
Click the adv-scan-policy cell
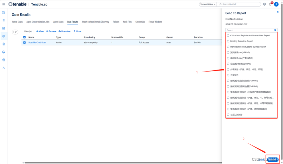coord(90,42)
